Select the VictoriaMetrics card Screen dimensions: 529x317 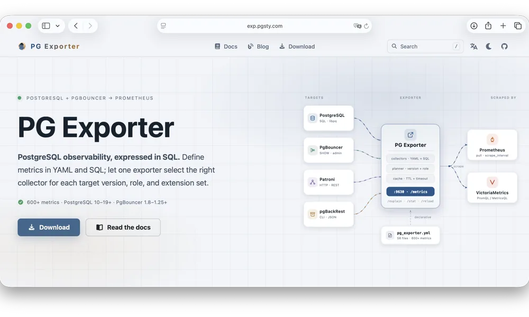tap(492, 188)
